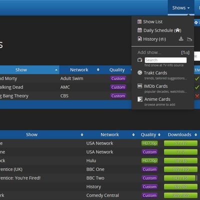Click the round Trakt icon
The image size is (200, 200).
[x=139, y=72]
